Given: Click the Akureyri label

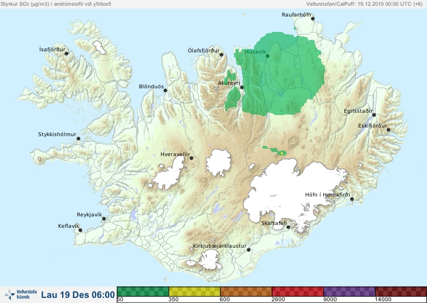Looking at the screenshot, I should (229, 83).
